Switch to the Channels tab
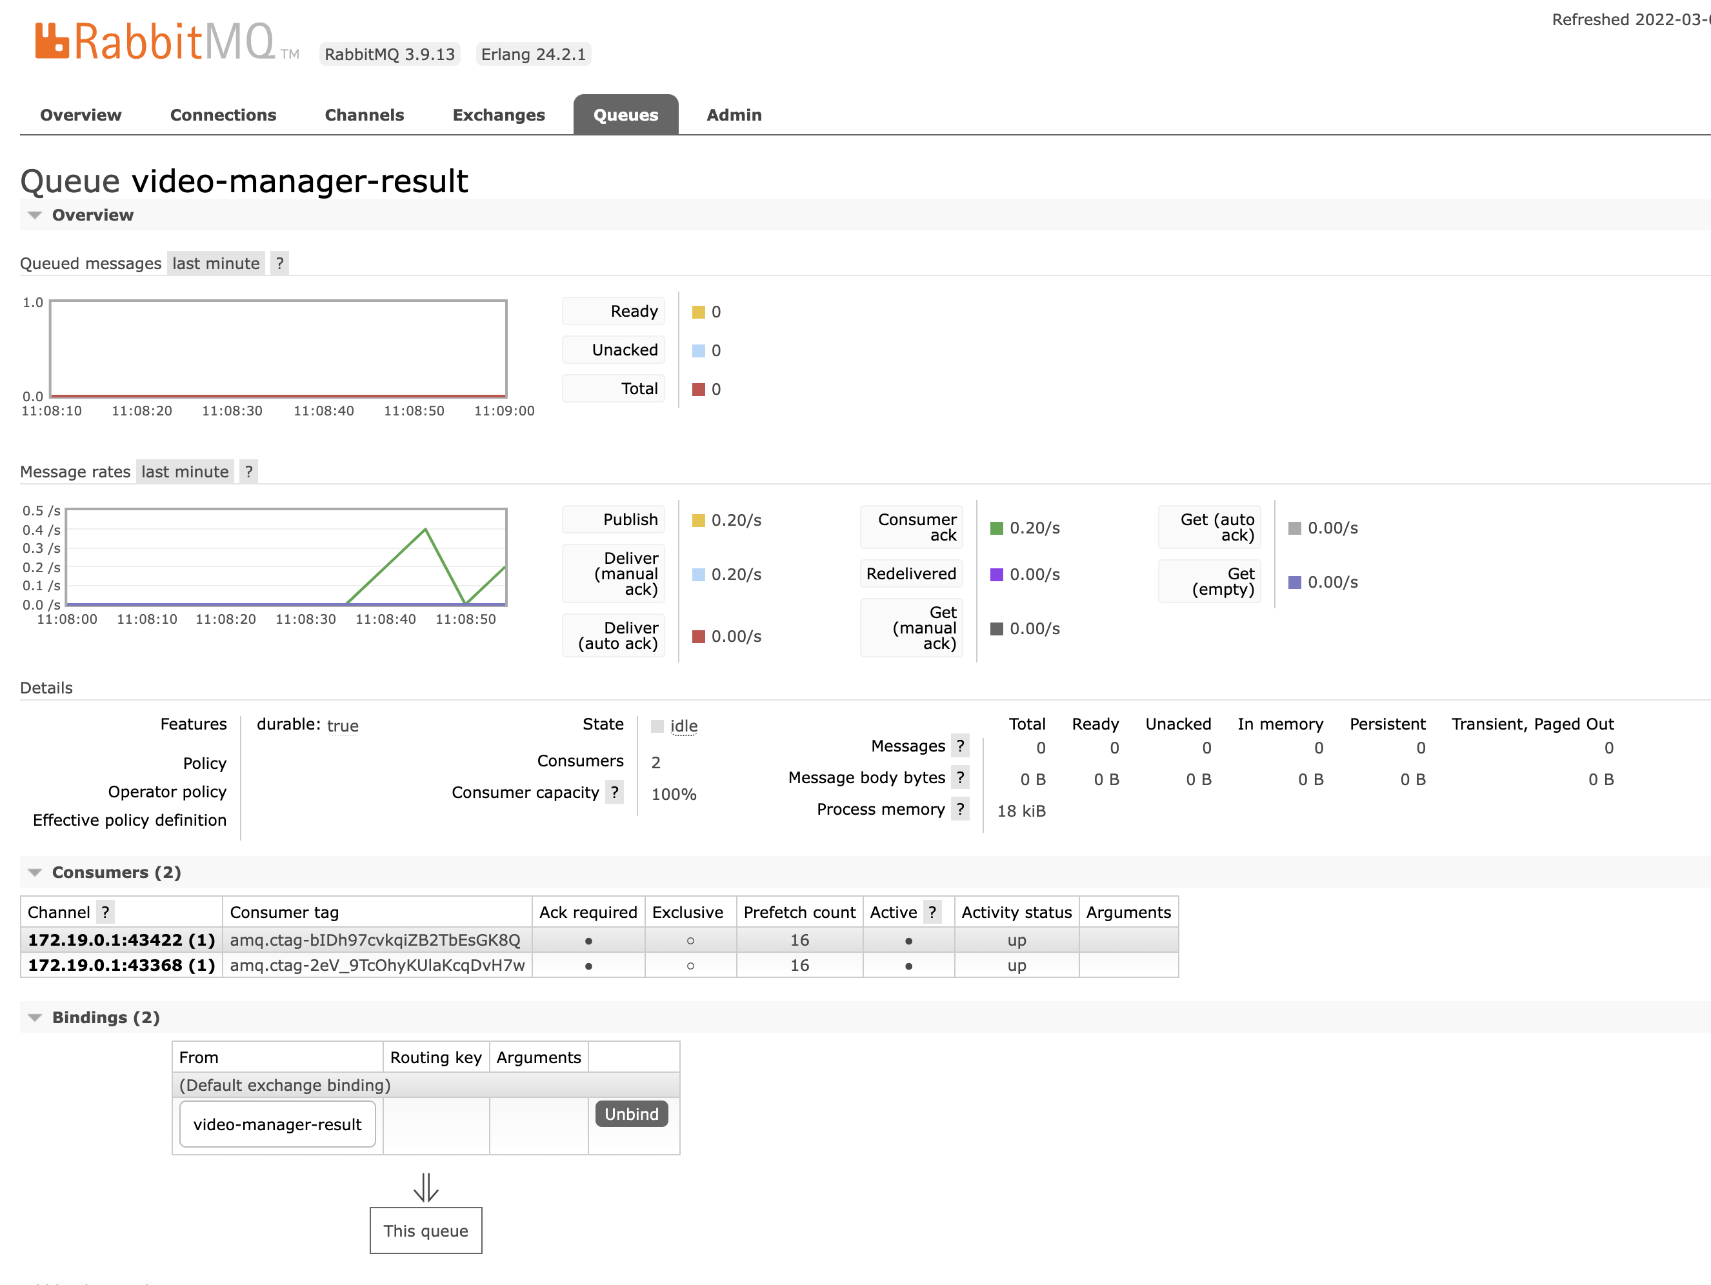Screen dimensions: 1711x1285 365,115
